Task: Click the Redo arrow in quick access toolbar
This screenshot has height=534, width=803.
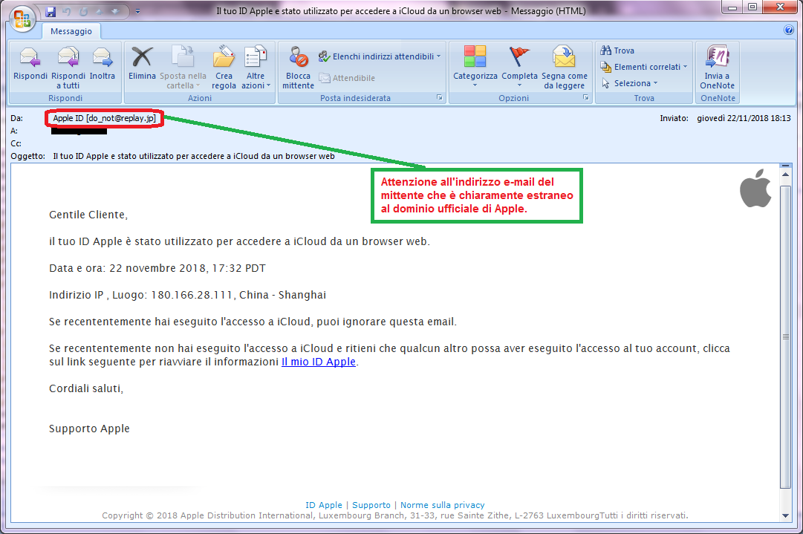Action: [83, 11]
